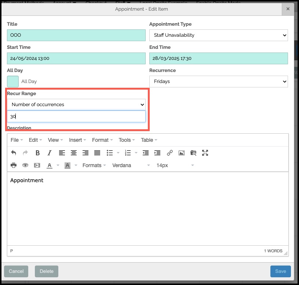299x285 pixels.
Task: Insert a numbered list
Action: (128, 153)
